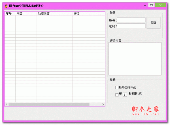
Task: Click inside the 评论内容 text area
Action: (x=135, y=59)
